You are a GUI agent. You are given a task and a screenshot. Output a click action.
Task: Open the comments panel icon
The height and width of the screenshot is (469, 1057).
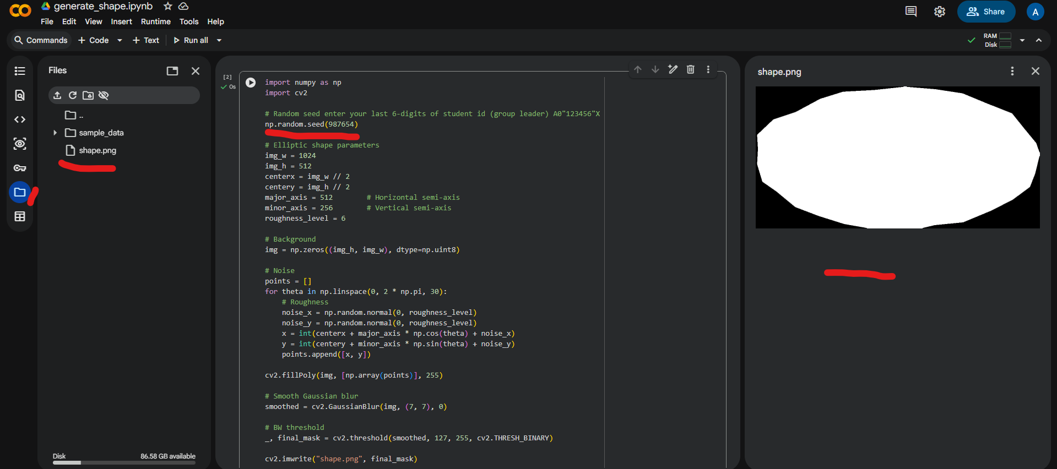911,12
